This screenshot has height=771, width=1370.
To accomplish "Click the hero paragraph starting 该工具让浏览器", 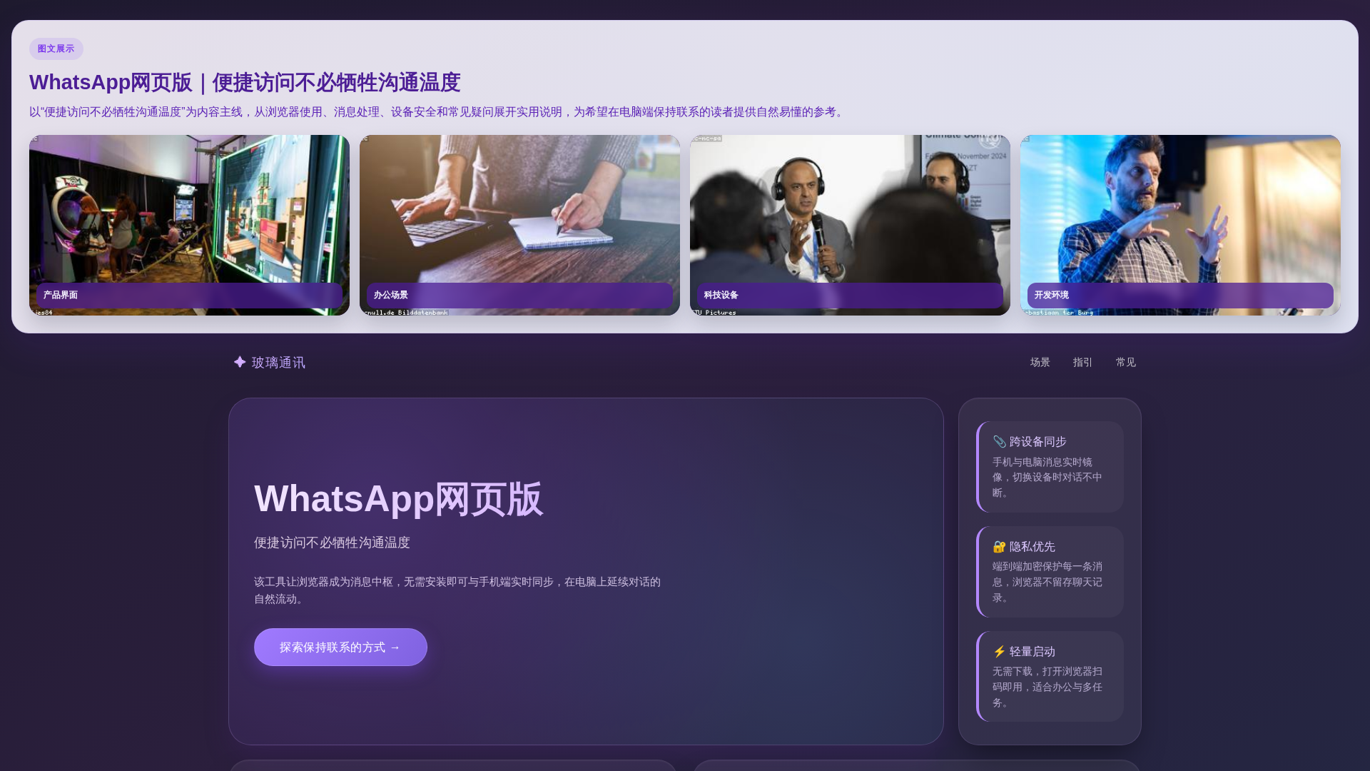I will (x=457, y=590).
